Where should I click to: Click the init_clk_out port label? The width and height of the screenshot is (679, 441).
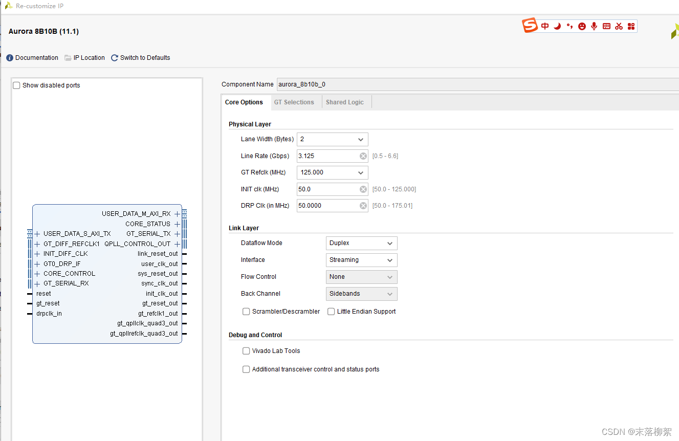pyautogui.click(x=162, y=294)
